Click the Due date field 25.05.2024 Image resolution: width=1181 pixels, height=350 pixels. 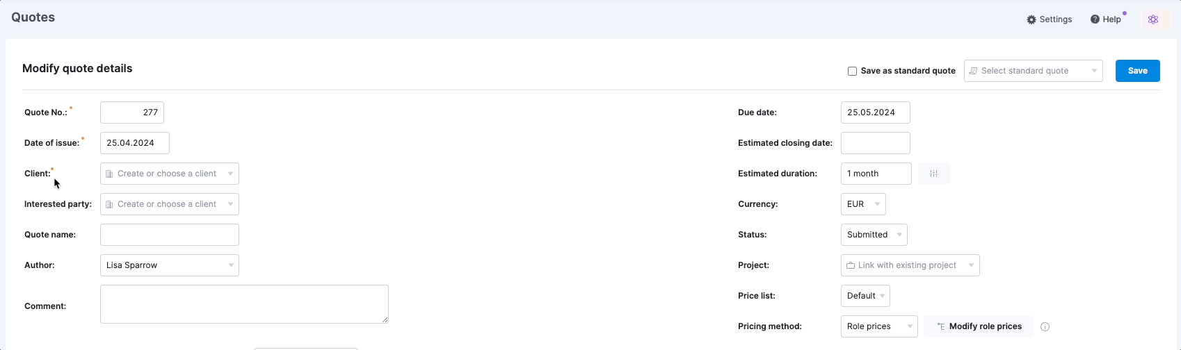[x=876, y=112]
